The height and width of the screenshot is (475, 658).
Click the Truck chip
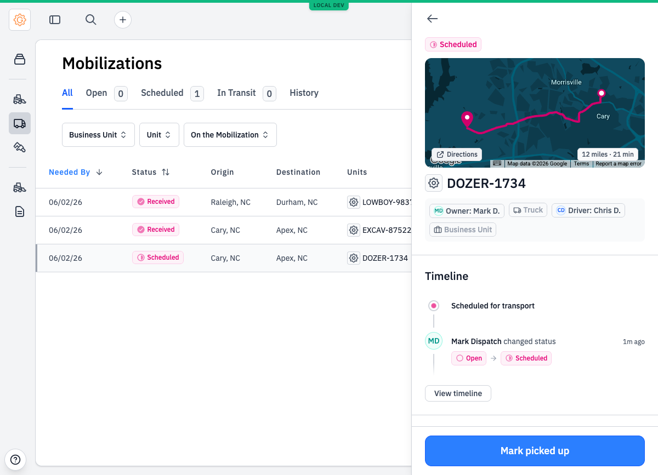click(528, 210)
